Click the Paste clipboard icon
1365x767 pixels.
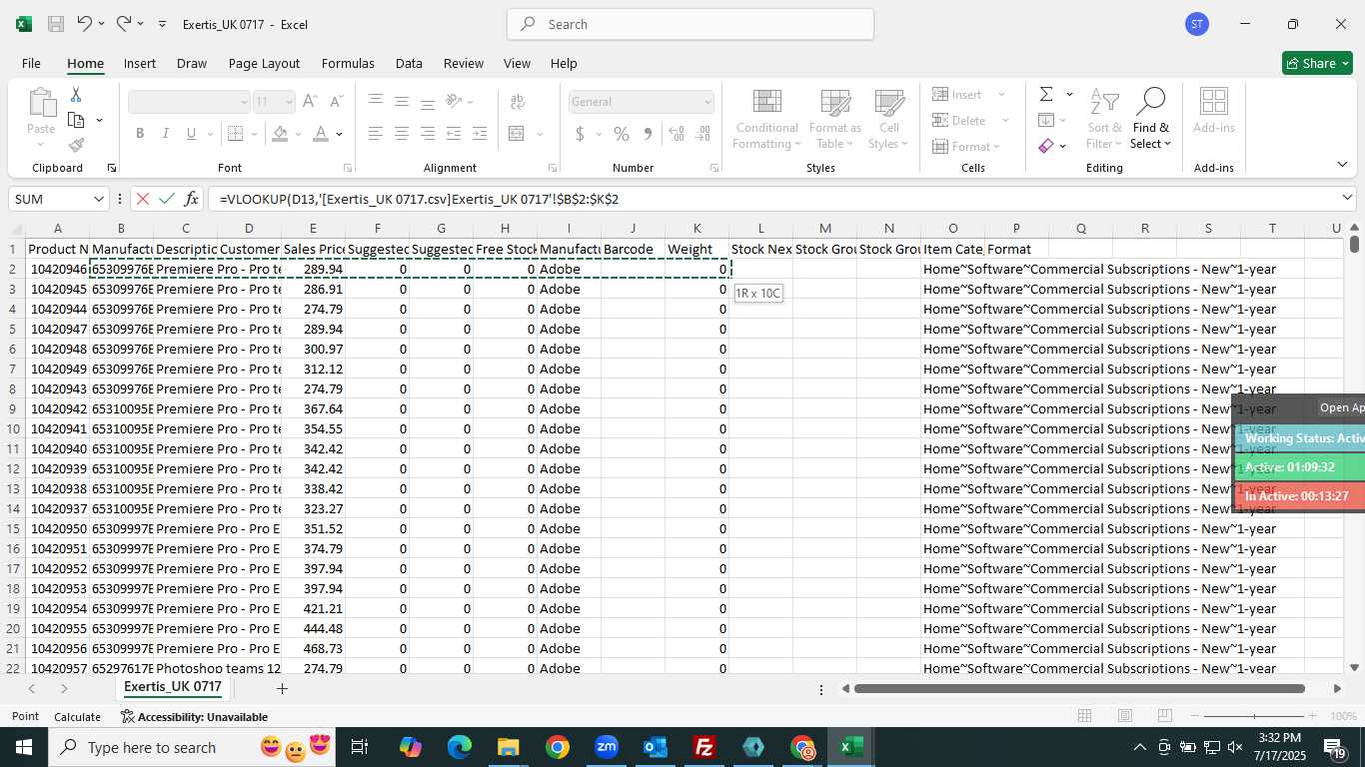click(41, 104)
